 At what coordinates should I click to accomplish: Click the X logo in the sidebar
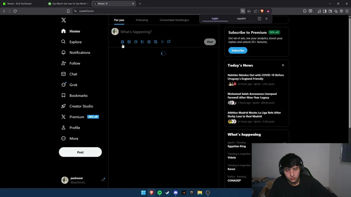tap(64, 20)
